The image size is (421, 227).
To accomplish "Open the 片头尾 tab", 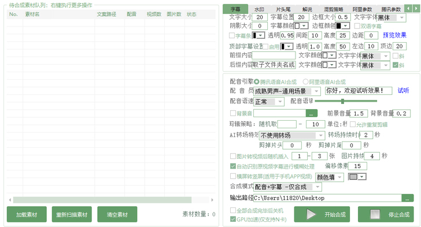I will tap(283, 9).
